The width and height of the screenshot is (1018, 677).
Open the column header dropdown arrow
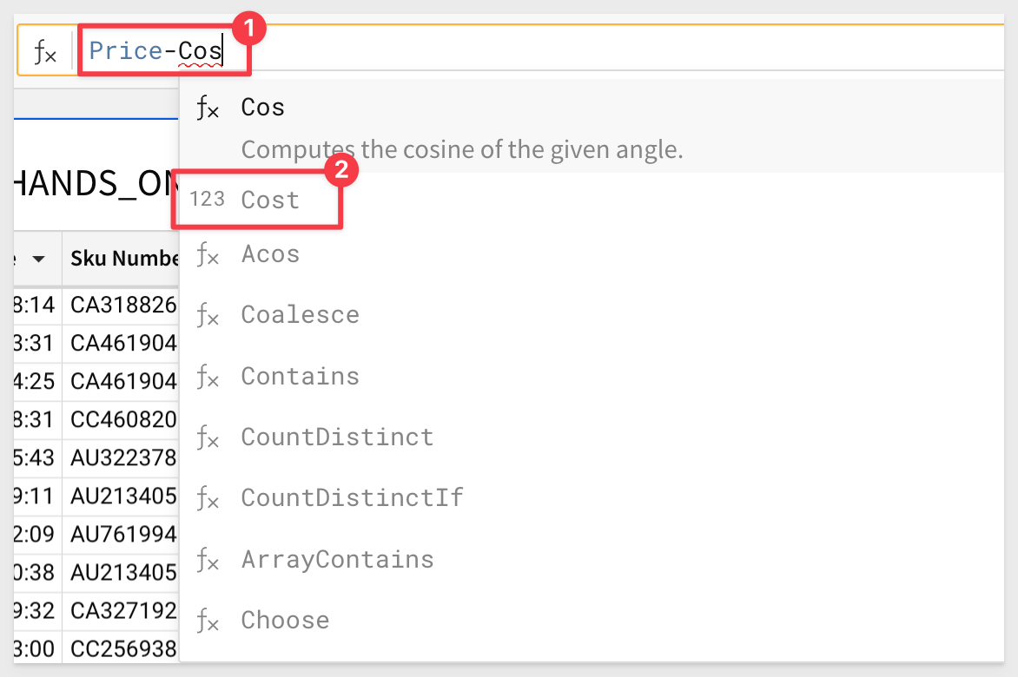tap(39, 260)
